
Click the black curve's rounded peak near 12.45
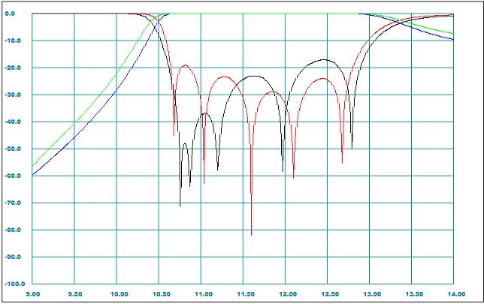tap(324, 59)
